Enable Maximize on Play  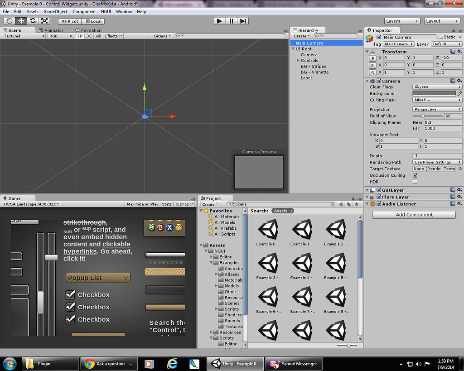click(142, 204)
